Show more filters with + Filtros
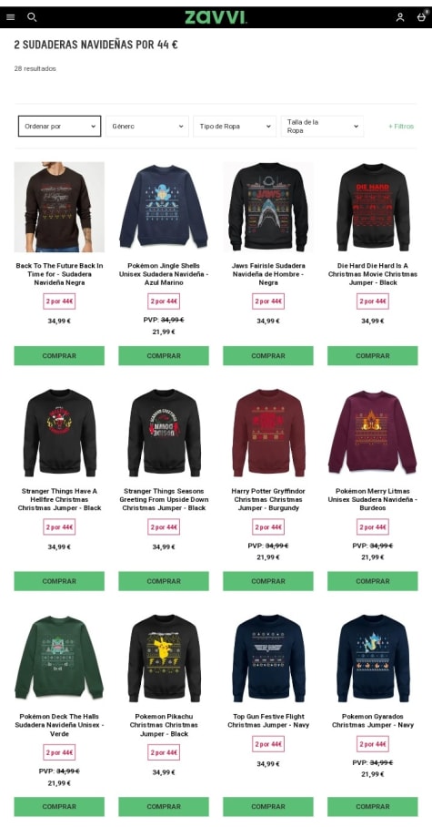The width and height of the screenshot is (432, 827). 401,127
